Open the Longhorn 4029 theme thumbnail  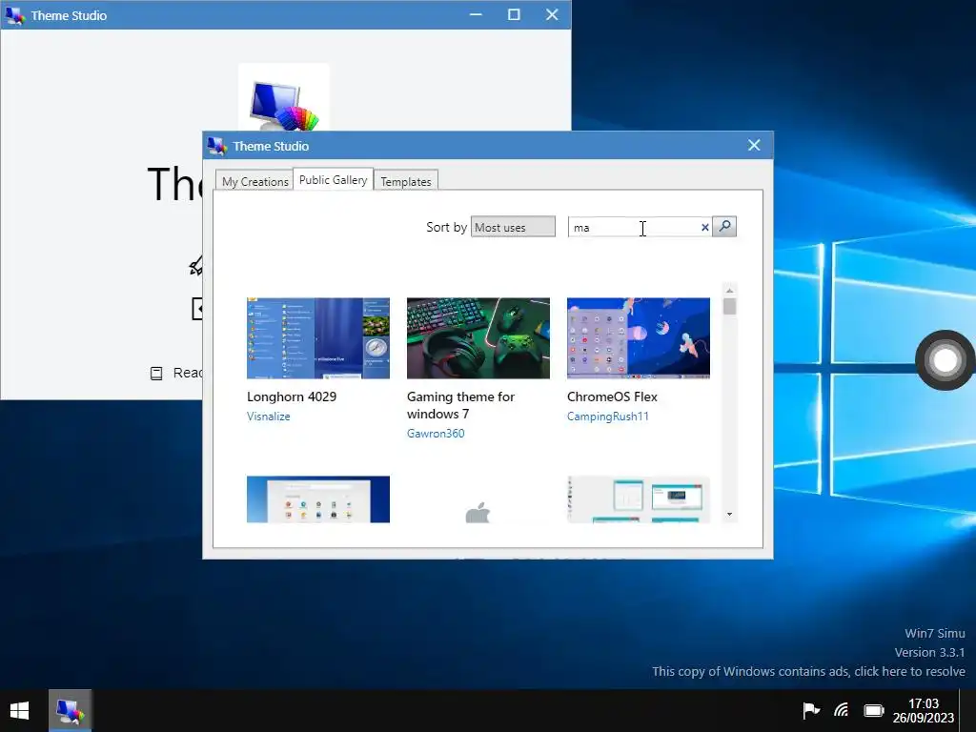click(x=318, y=338)
